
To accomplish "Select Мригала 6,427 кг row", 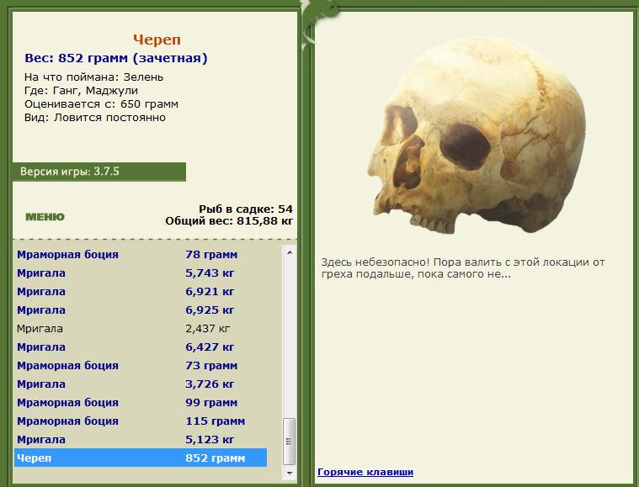I will 141,347.
